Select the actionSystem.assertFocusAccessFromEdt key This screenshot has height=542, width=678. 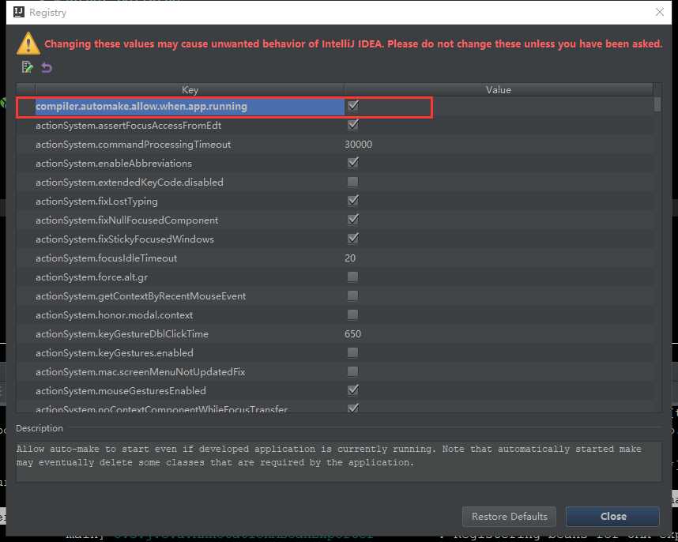[x=129, y=126]
